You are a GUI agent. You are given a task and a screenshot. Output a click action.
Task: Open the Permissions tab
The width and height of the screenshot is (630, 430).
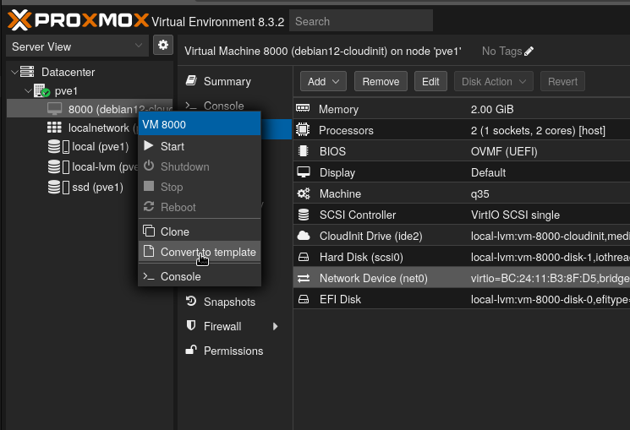(x=235, y=351)
